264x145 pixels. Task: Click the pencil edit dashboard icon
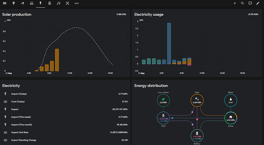258,3
